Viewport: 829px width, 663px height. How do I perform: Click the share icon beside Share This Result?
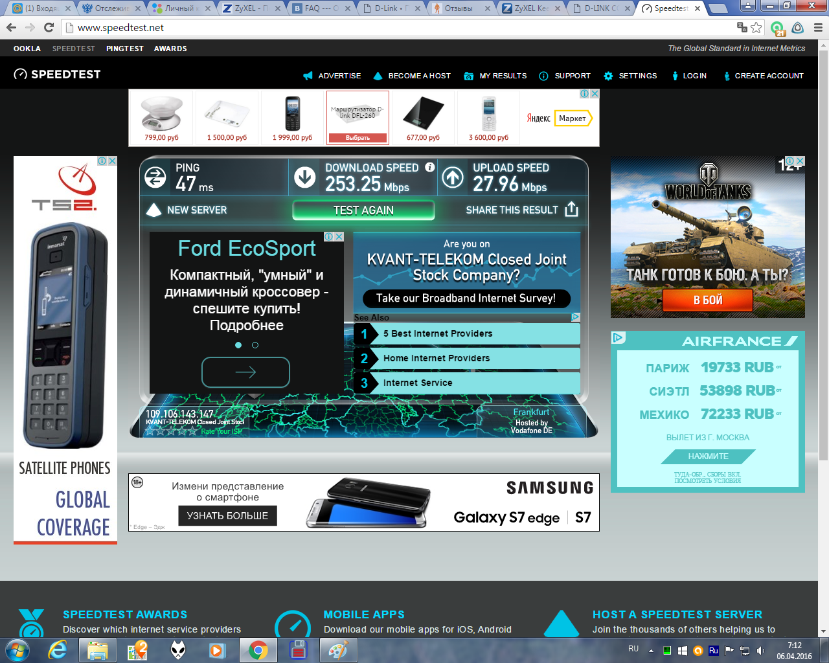point(571,209)
